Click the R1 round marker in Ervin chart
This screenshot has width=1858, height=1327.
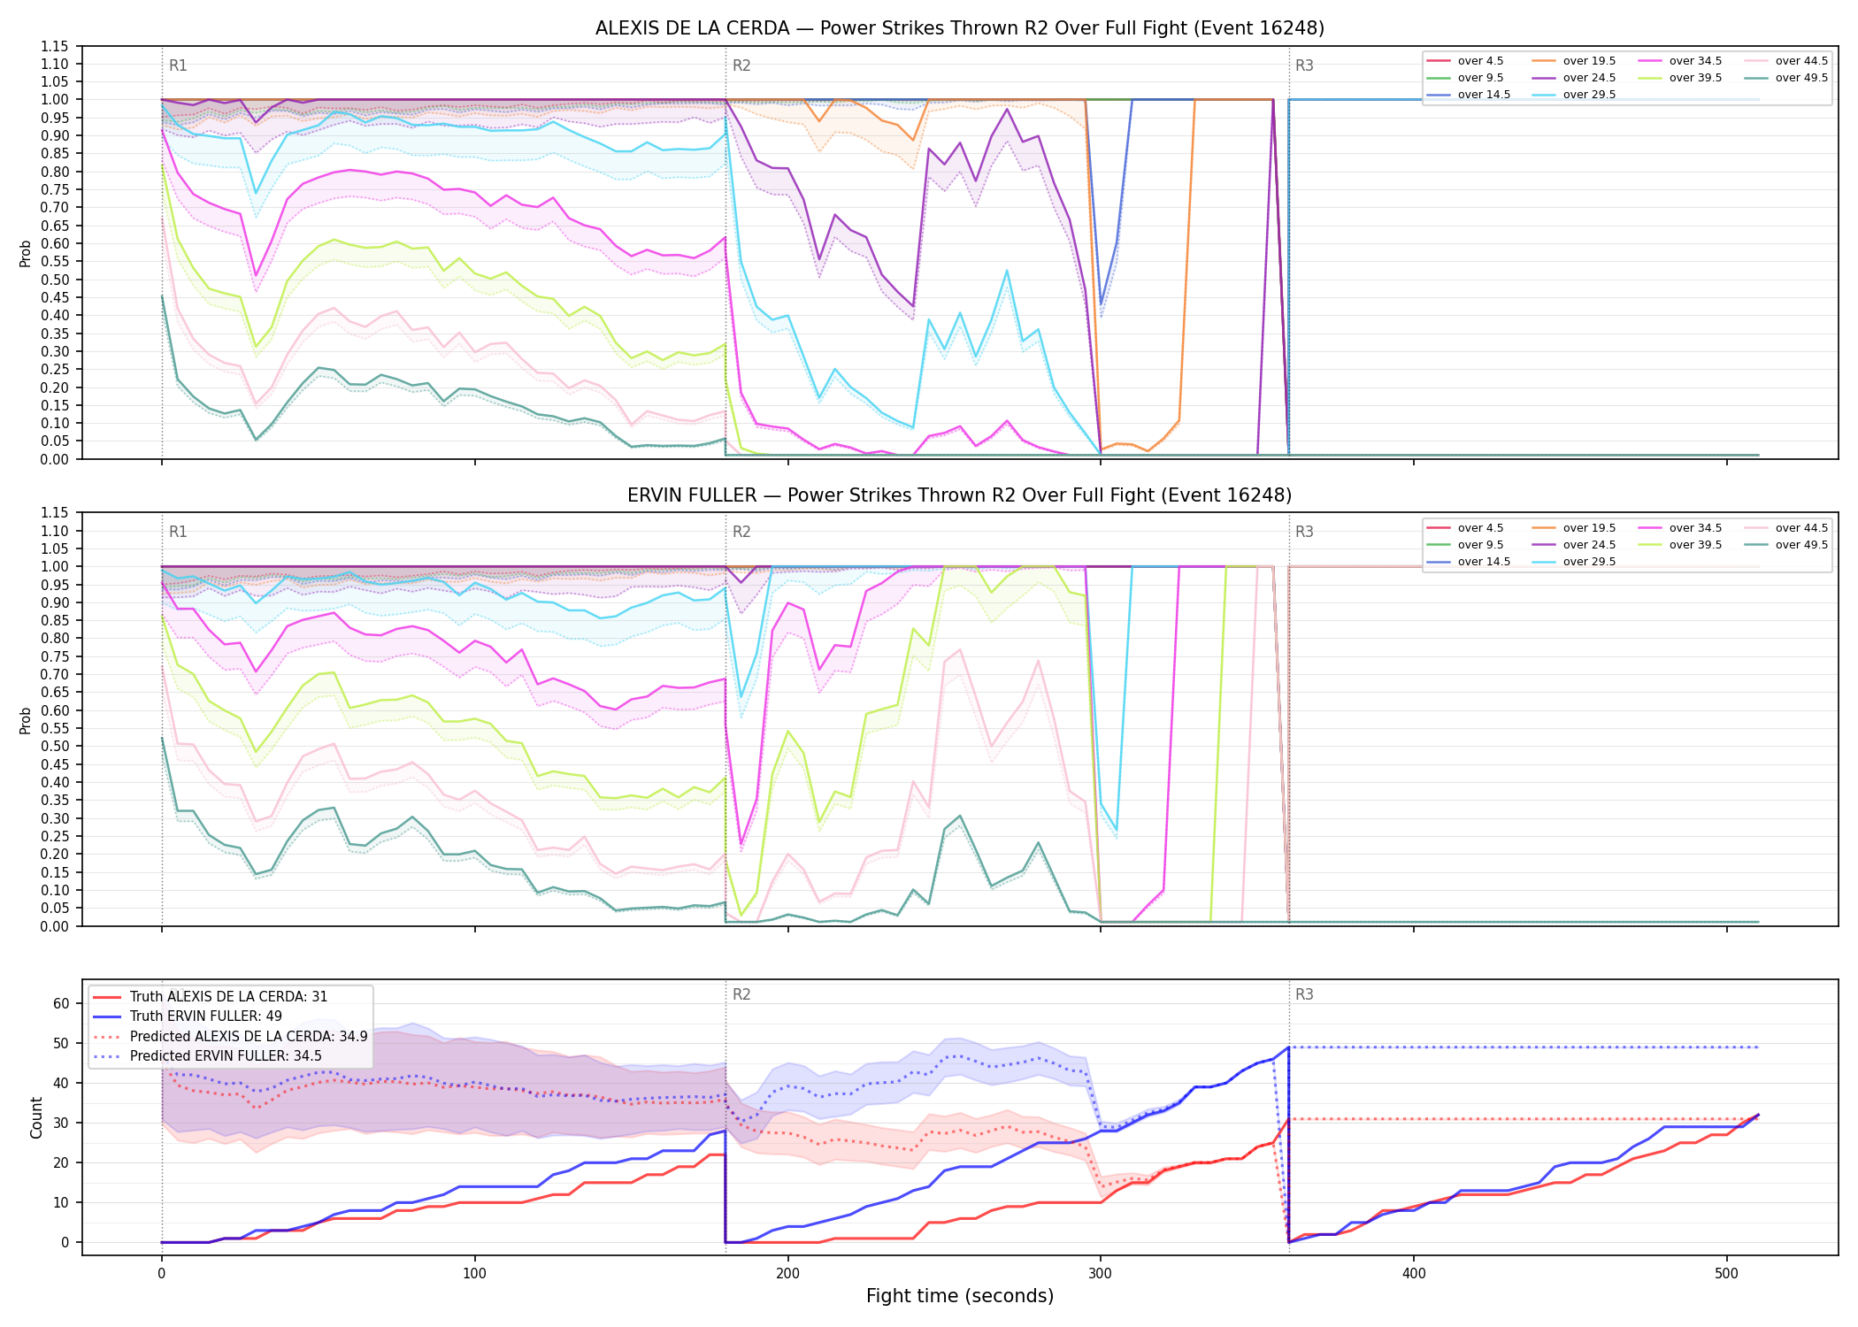coord(178,532)
